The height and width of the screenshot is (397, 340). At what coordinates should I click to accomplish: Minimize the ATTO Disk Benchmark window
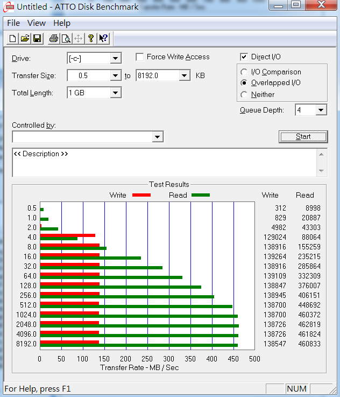click(278, 5)
